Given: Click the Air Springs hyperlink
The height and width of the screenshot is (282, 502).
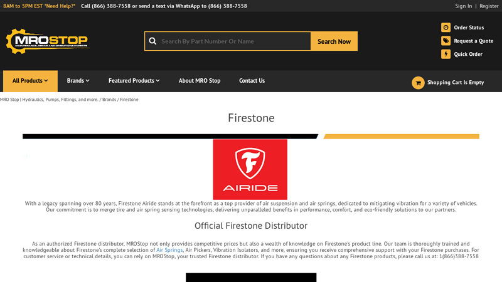Looking at the screenshot, I should (169, 250).
